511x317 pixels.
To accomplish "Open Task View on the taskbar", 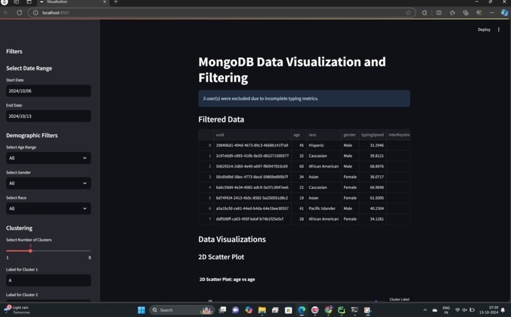I will click(223, 310).
